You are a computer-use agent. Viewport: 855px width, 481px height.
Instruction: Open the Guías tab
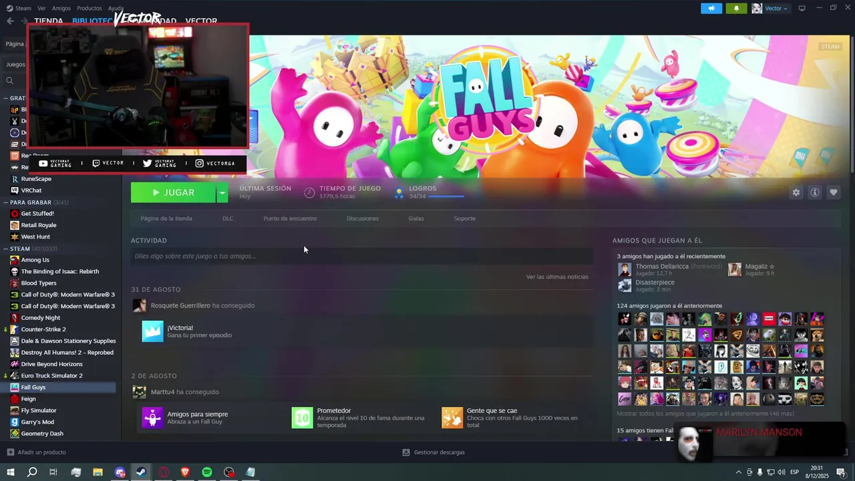coord(416,218)
